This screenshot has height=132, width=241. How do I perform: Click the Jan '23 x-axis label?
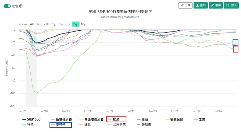[x=153, y=111]
